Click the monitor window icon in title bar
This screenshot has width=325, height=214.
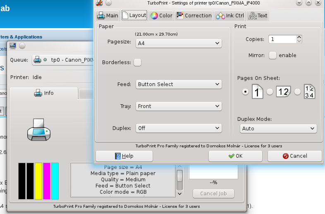coord(13,46)
